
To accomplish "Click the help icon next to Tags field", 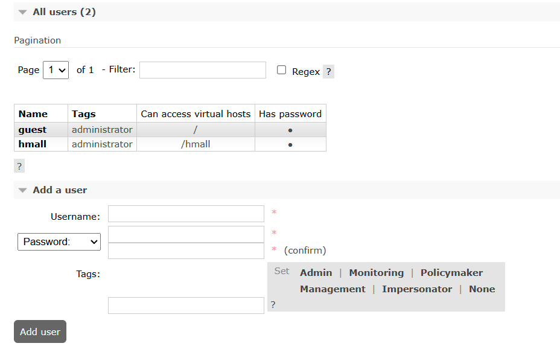I will tap(273, 305).
